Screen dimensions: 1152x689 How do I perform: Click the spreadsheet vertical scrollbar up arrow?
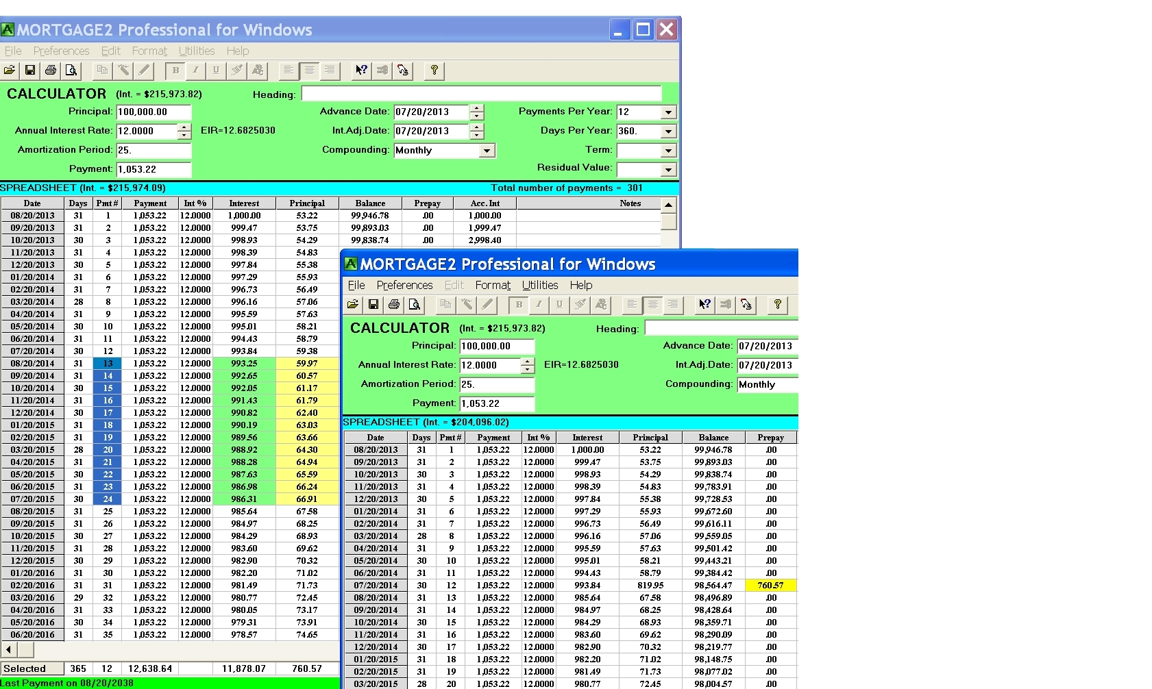[668, 205]
